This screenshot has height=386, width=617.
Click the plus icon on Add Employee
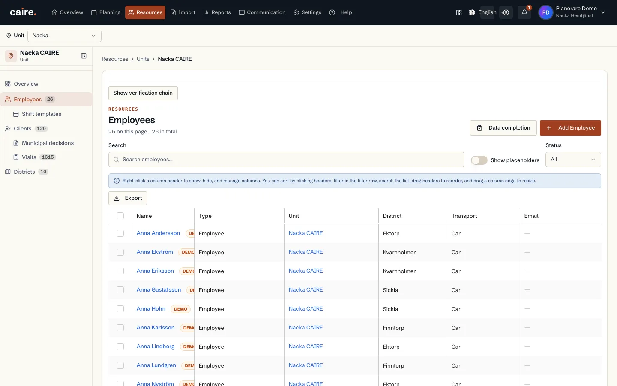point(549,128)
